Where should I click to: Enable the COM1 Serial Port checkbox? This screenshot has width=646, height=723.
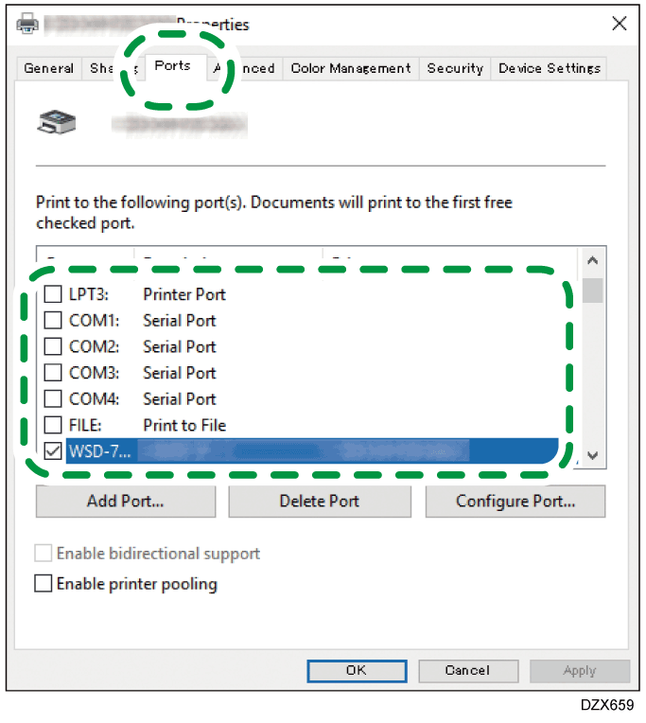point(53,321)
